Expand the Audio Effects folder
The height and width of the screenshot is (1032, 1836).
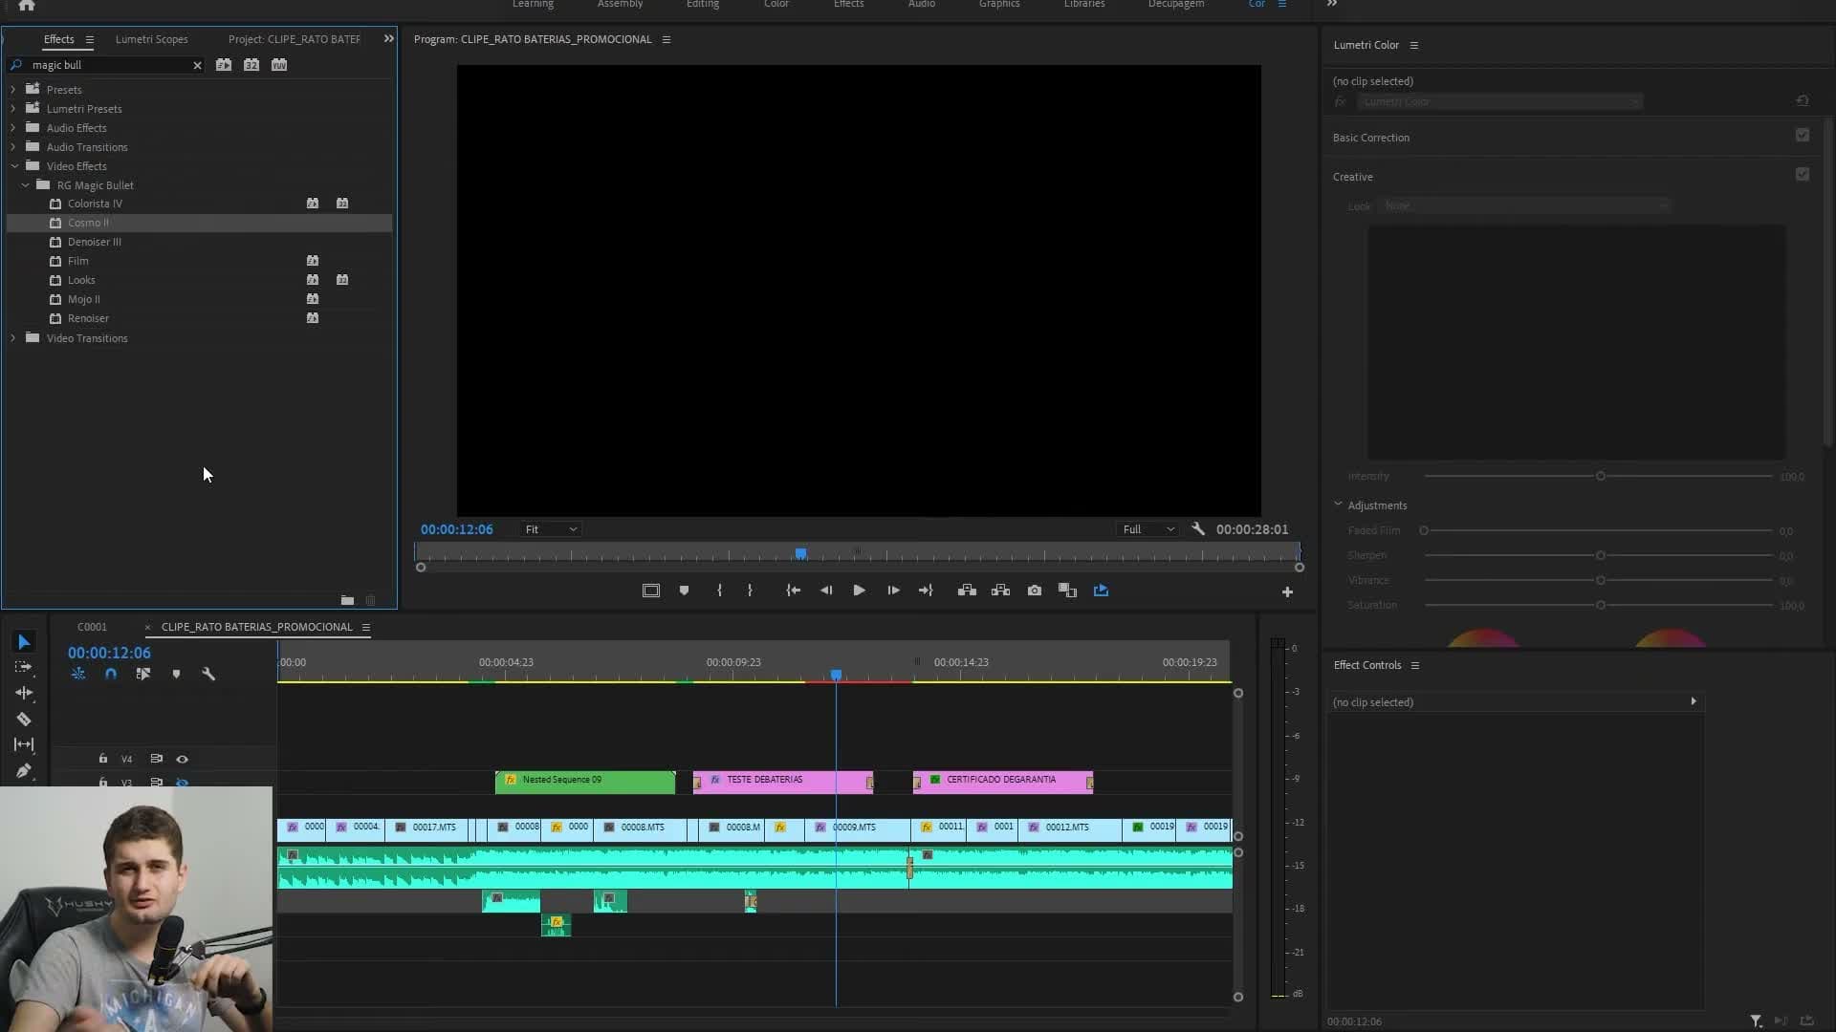[13, 128]
